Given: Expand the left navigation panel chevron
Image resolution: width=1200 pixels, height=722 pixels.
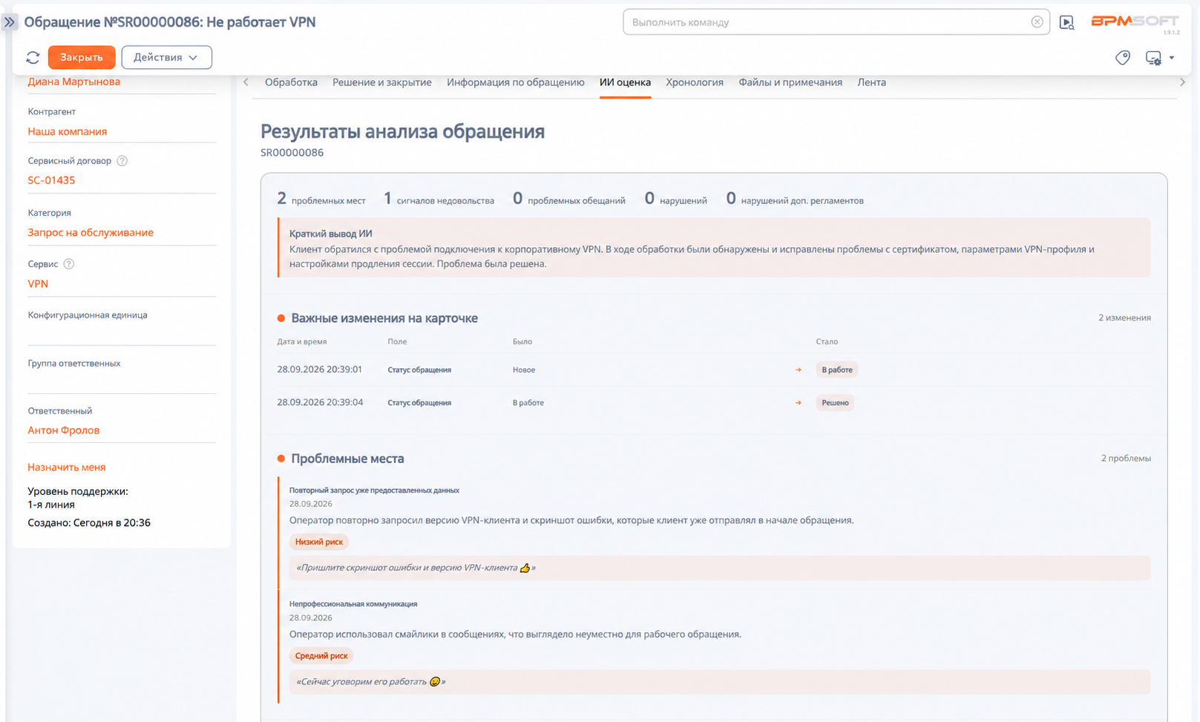Looking at the screenshot, I should click(x=10, y=22).
